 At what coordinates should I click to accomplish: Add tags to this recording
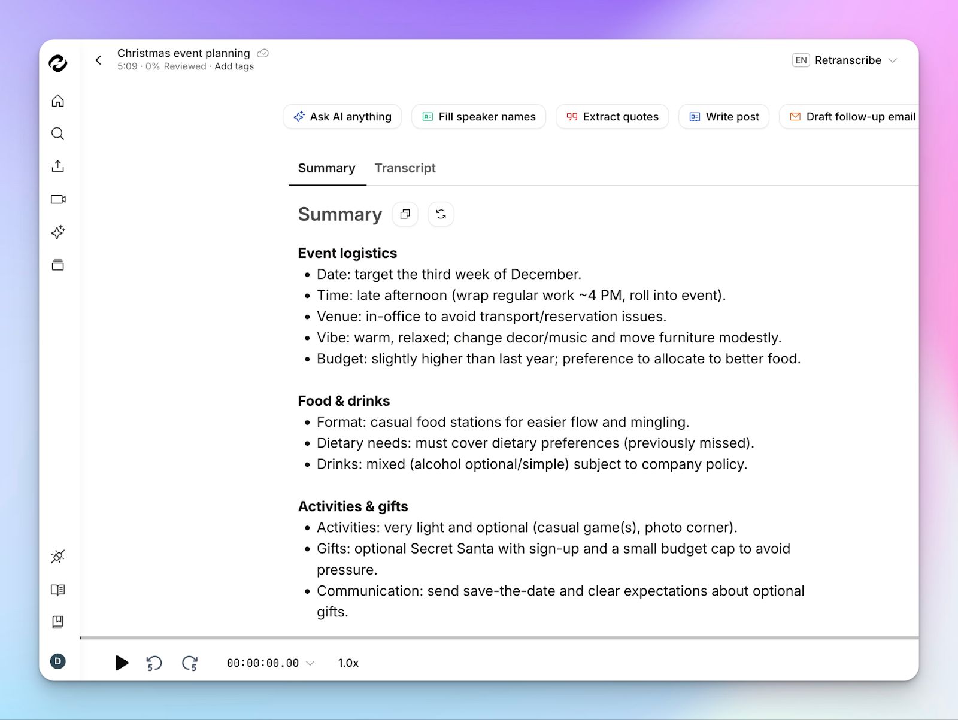[x=234, y=66]
